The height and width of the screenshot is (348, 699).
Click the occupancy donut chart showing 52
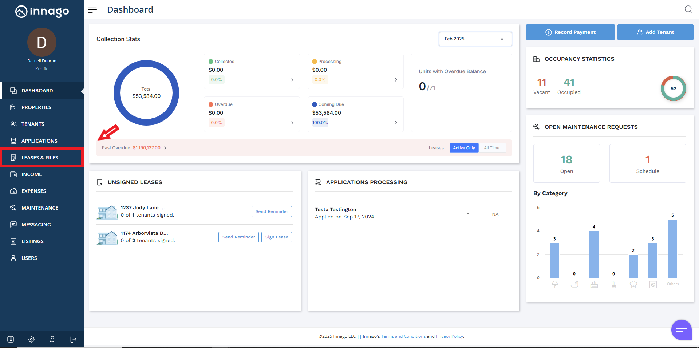(673, 88)
